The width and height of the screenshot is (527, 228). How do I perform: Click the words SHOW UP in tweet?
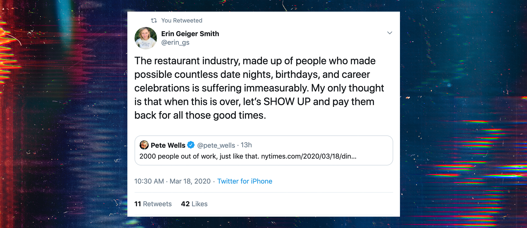coord(287,102)
